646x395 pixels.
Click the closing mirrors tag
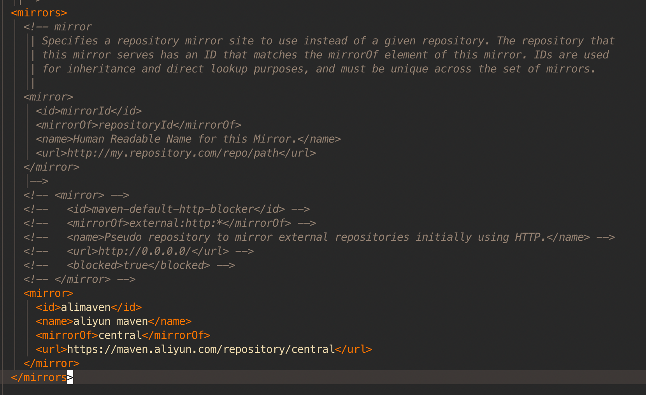click(x=42, y=377)
